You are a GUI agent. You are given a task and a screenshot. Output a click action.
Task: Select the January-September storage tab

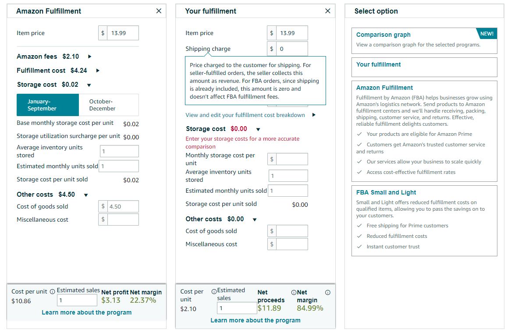click(48, 105)
